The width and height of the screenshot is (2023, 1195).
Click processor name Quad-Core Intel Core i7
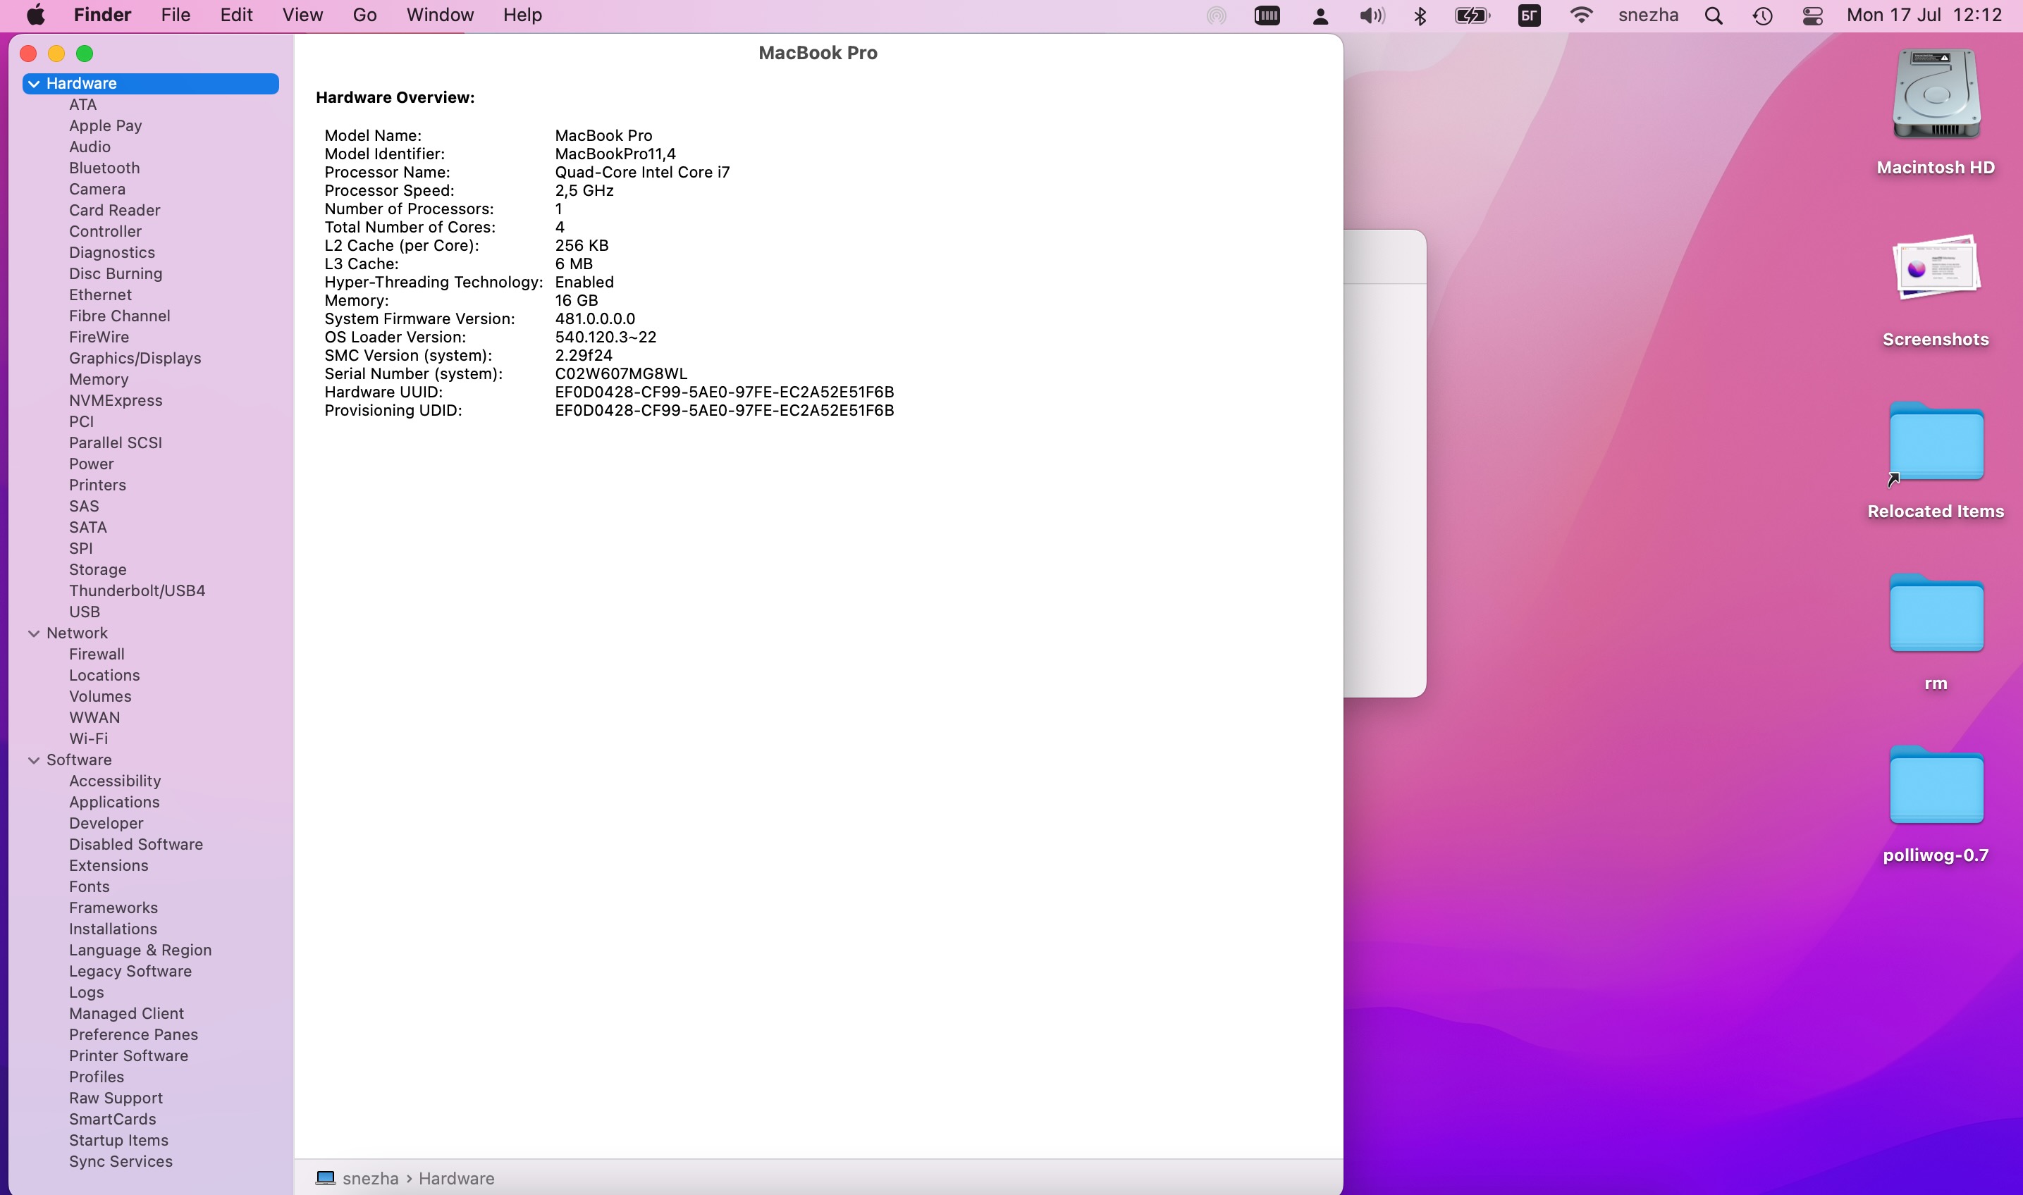pyautogui.click(x=642, y=173)
